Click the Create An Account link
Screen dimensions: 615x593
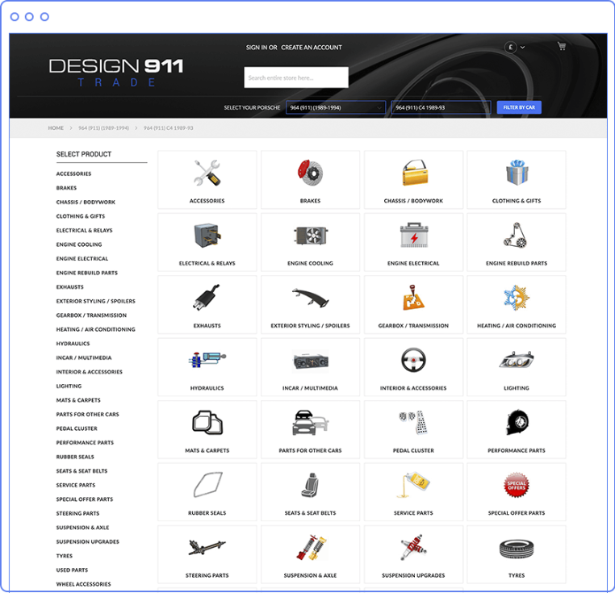click(312, 48)
